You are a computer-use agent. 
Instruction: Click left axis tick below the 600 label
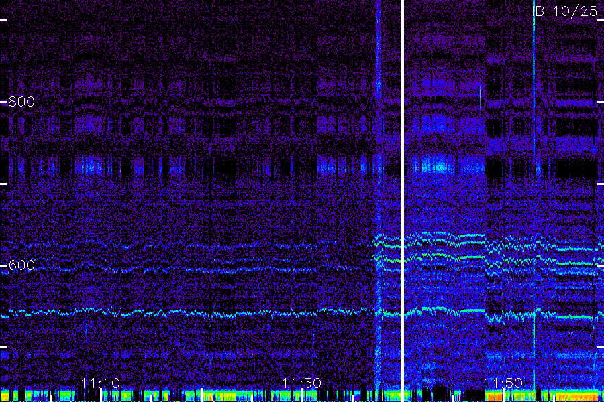[4, 347]
